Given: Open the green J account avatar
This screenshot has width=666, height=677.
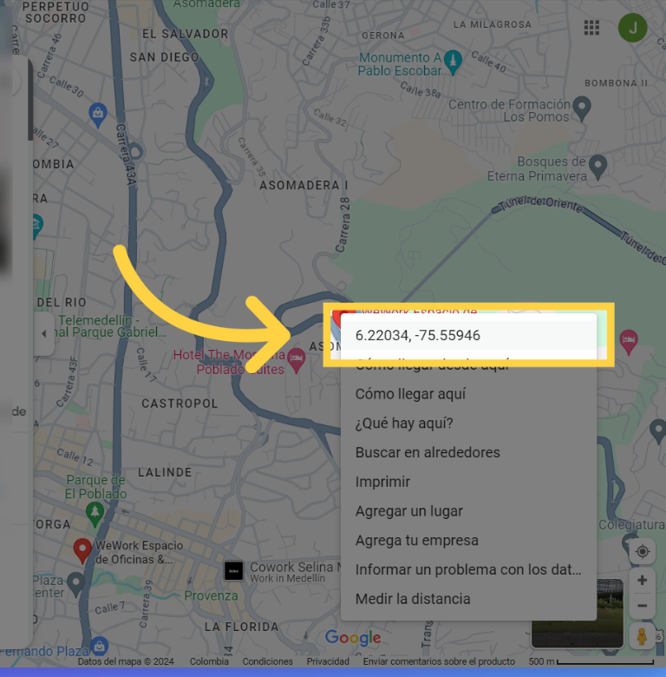Looking at the screenshot, I should pos(632,28).
